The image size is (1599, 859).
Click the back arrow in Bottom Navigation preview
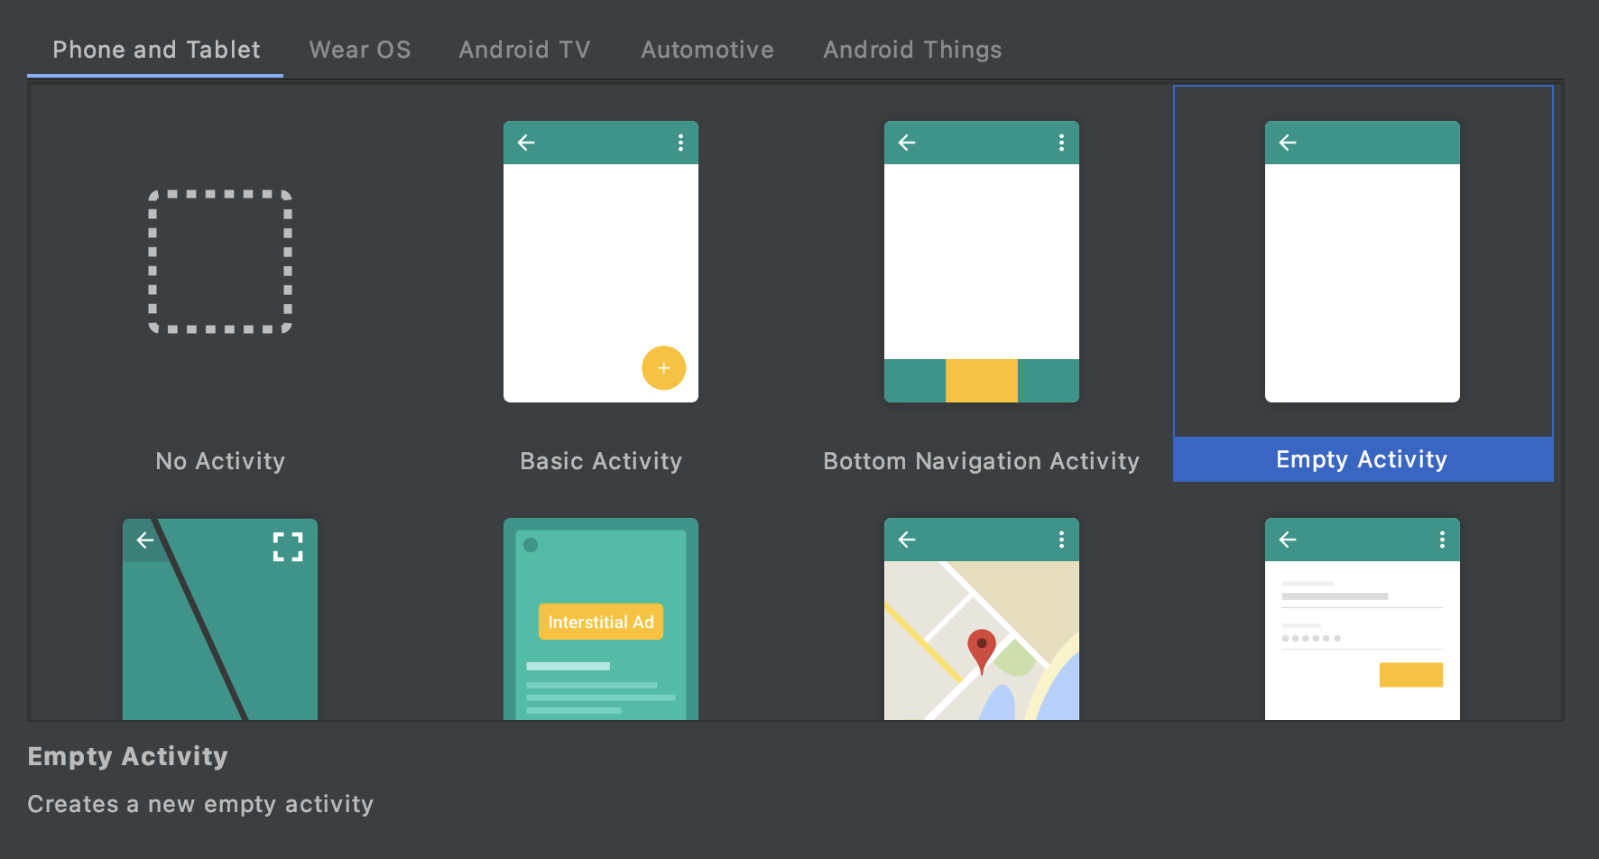[907, 143]
